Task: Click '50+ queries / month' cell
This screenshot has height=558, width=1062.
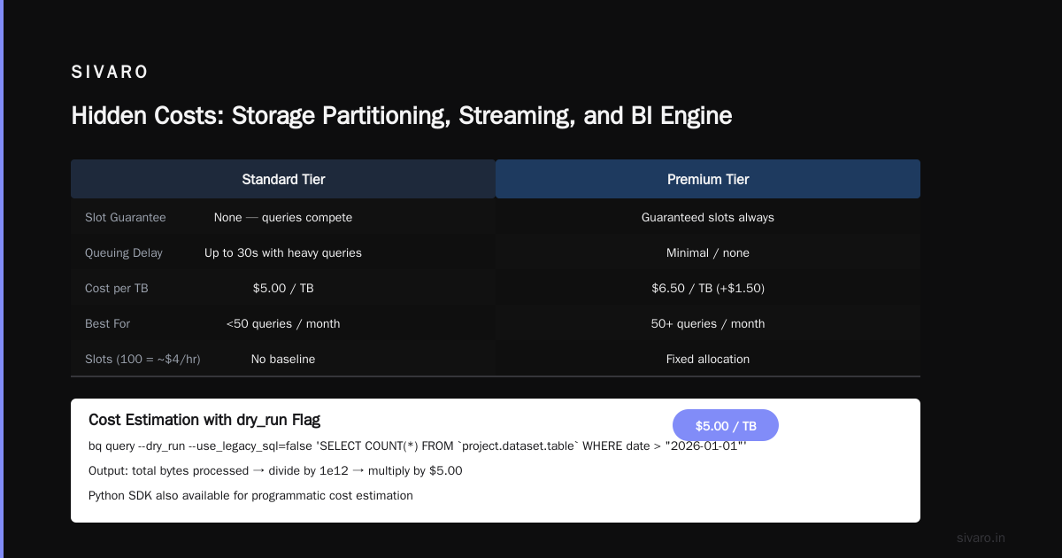Action: [x=708, y=323]
